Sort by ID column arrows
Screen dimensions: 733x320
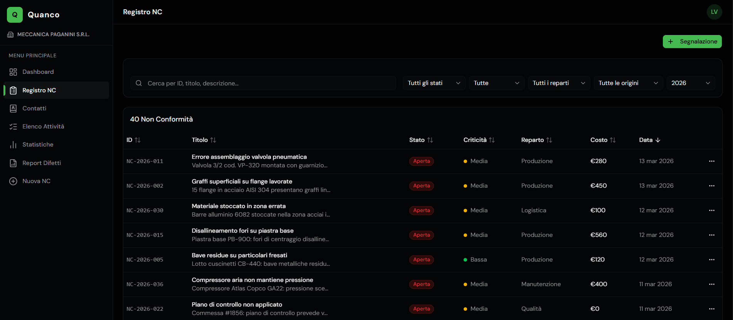[x=138, y=140]
